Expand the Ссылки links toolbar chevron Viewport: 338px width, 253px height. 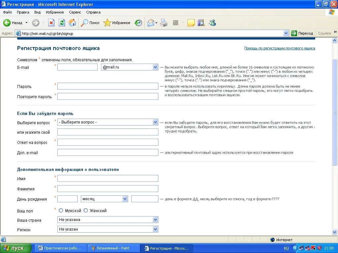click(x=335, y=32)
